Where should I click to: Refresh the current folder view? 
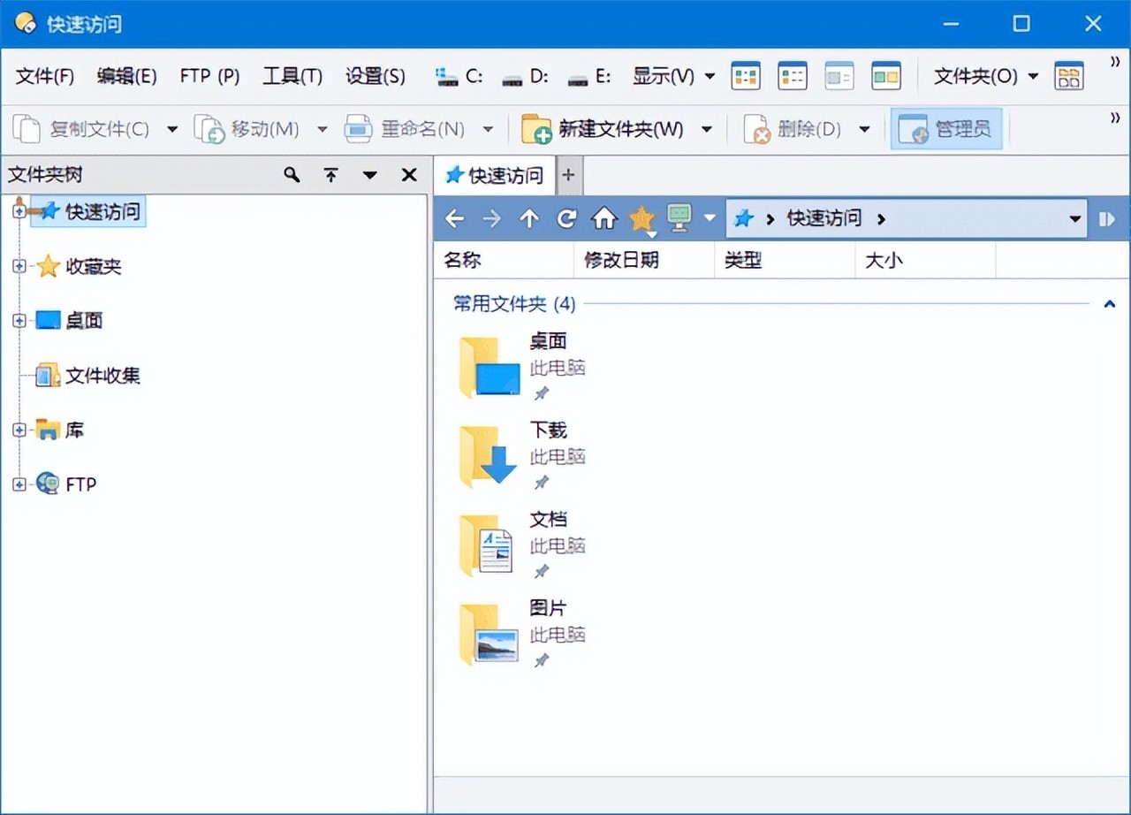pyautogui.click(x=566, y=218)
